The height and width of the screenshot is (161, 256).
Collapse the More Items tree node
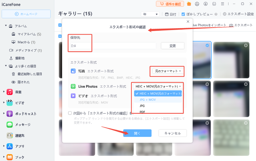[6, 66]
